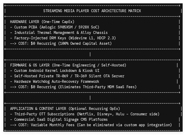Click the Third-Party OTT Subscriptions line
The width and height of the screenshot is (186, 135).
pyautogui.click(x=85, y=114)
